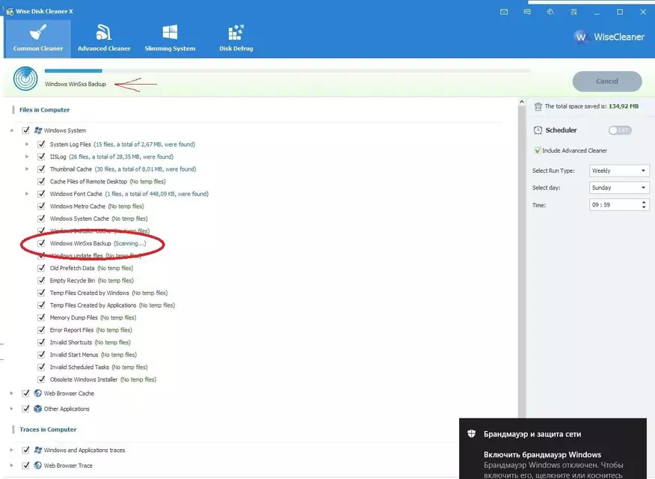Viewport: 655px width, 479px height.
Task: Click the circular scanning radar icon
Action: pyautogui.click(x=25, y=79)
